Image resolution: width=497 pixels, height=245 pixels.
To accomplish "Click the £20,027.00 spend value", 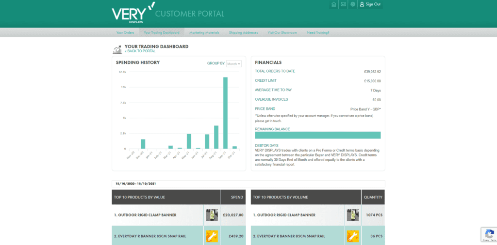I will pyautogui.click(x=233, y=215).
